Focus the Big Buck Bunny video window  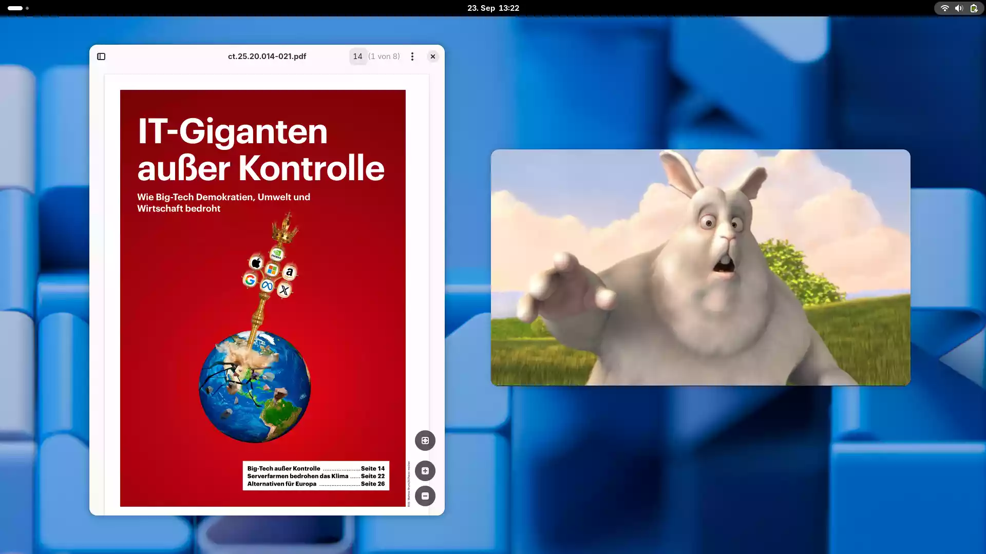click(x=700, y=268)
